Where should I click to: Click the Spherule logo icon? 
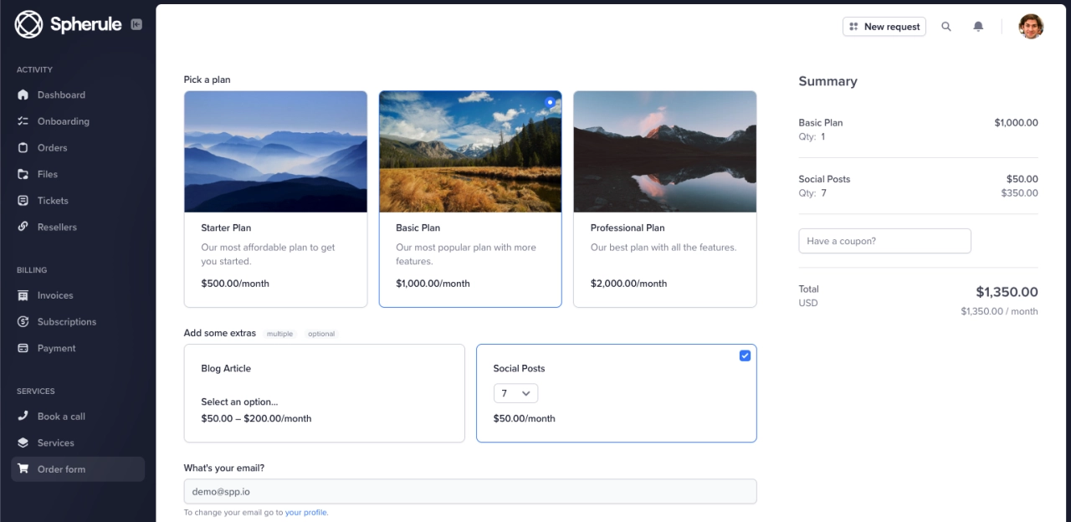tap(28, 24)
